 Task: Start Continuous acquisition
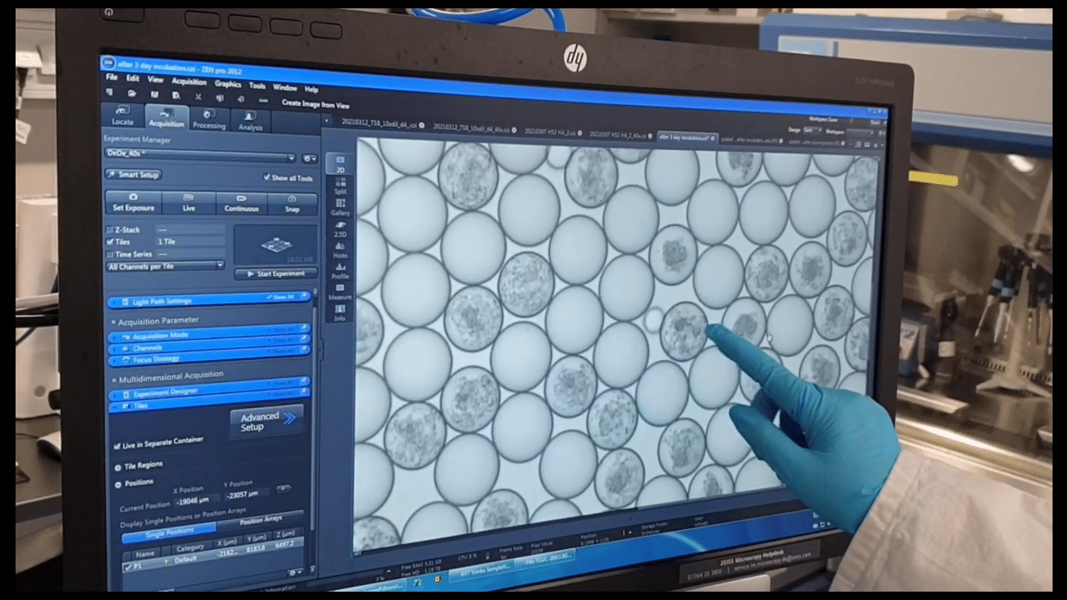tap(242, 203)
